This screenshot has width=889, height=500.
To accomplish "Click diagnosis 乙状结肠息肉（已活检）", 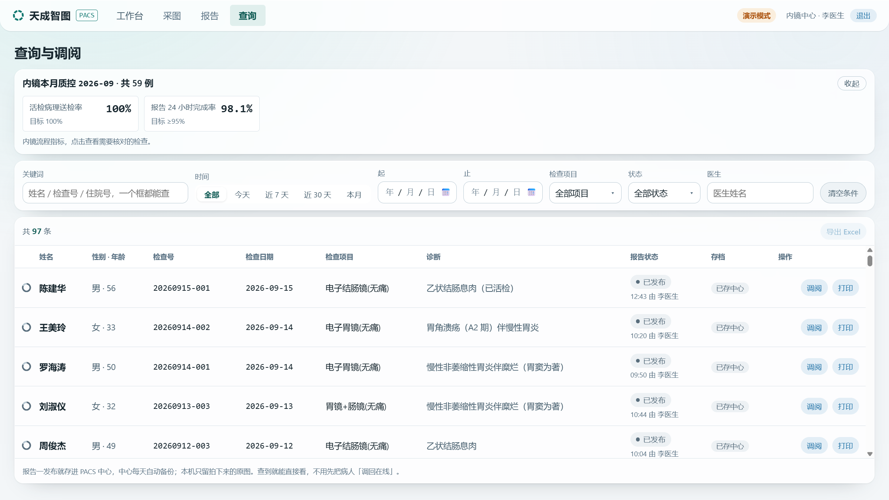I will tap(470, 288).
